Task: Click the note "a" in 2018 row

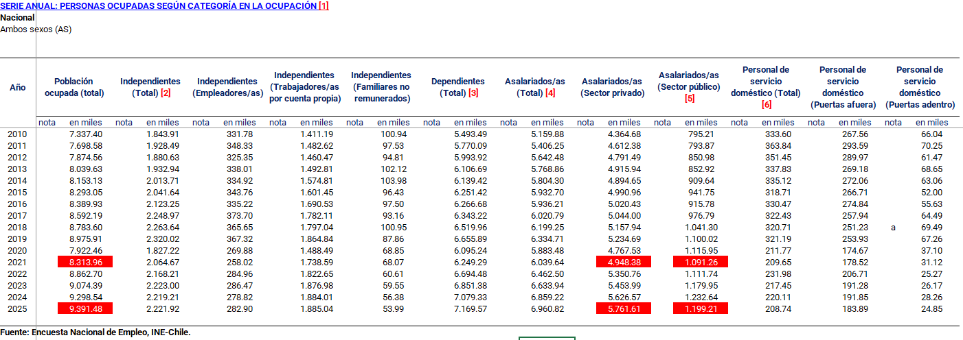Action: pyautogui.click(x=893, y=228)
